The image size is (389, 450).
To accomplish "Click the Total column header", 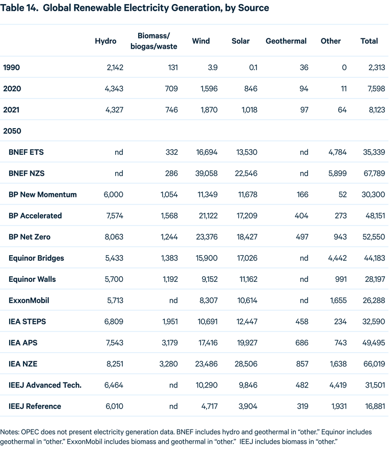I will (369, 41).
